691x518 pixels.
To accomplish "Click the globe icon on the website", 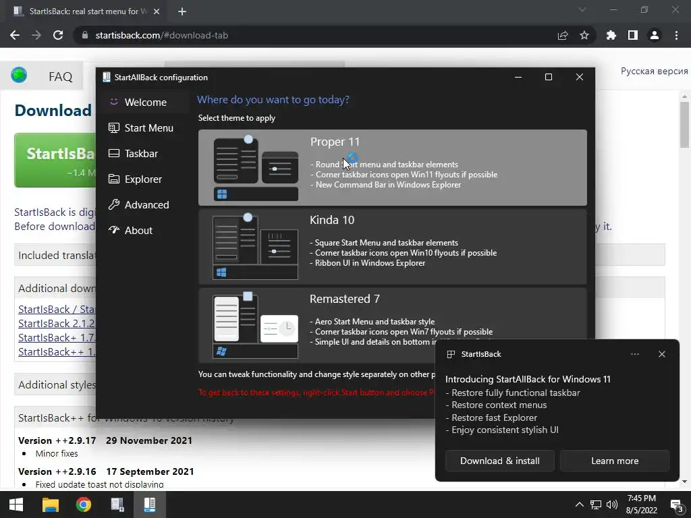I will tap(19, 76).
